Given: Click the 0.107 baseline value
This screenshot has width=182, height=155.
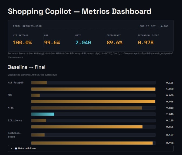Looking at the screenshot, I should click(x=170, y=135).
